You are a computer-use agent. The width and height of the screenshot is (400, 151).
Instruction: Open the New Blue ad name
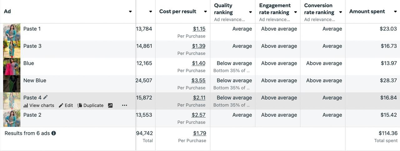35,80
